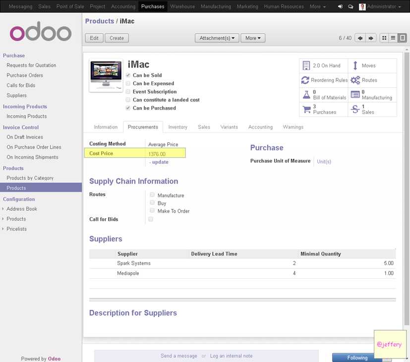Open the Accounting top menu

pos(123,6)
